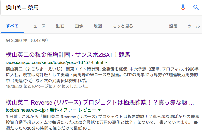Image resolution: width=202 pixels, height=135 pixels.
Task: Click the snippet line starting 横山英二（よこやま・えいじ）
Action: (x=102, y=69)
